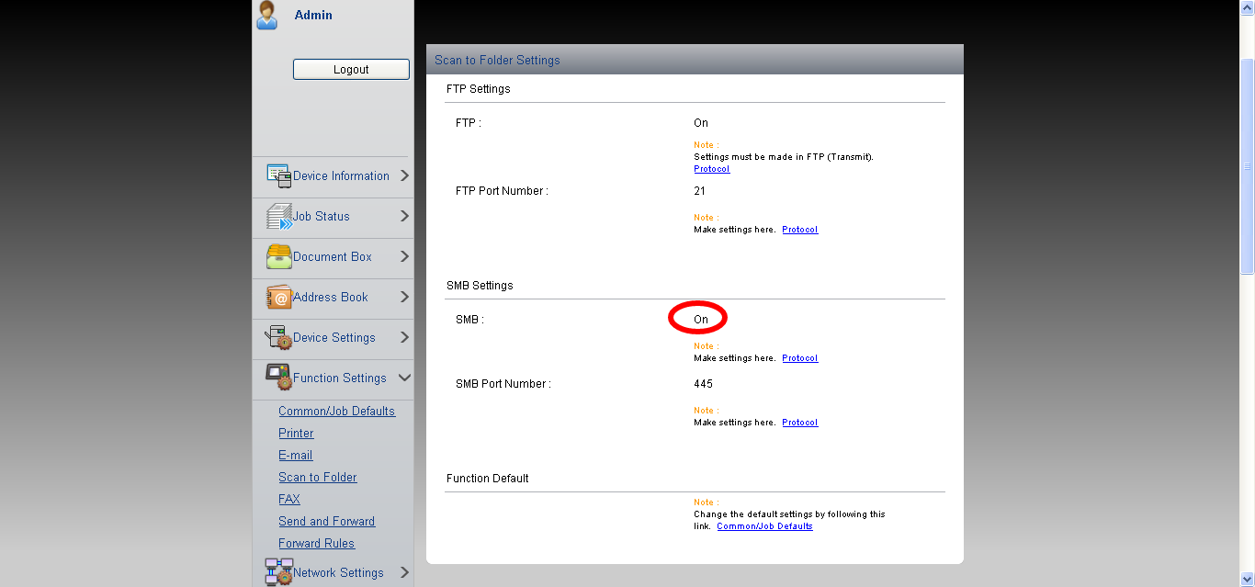Click the SMB status value On
Screen dimensions: 1255x587
701,320
